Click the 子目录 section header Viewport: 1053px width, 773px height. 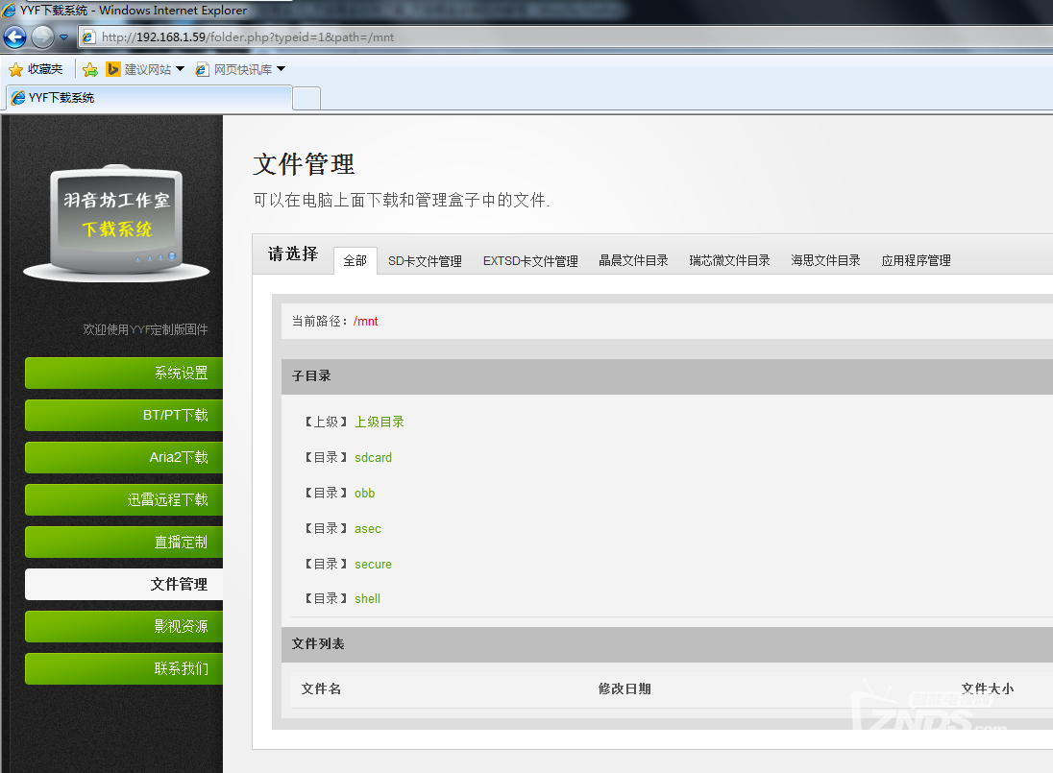coord(667,376)
